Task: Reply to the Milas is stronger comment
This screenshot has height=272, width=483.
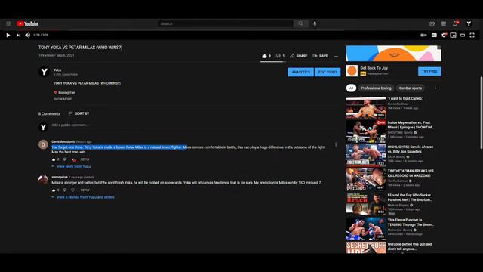Action: 85,190
